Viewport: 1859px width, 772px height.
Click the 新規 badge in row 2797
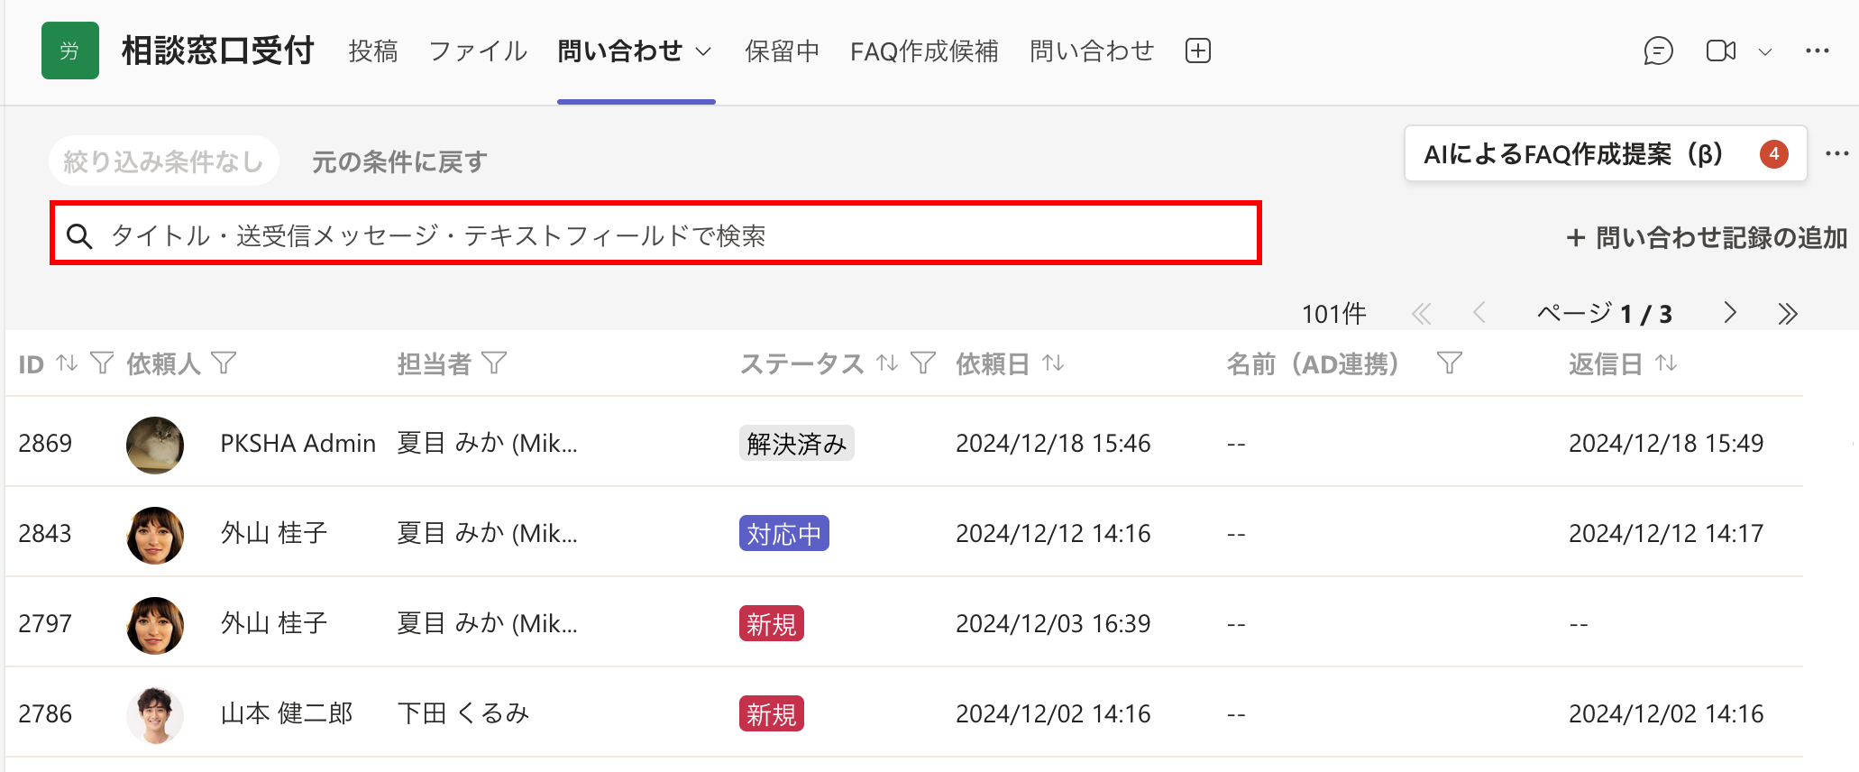click(771, 623)
